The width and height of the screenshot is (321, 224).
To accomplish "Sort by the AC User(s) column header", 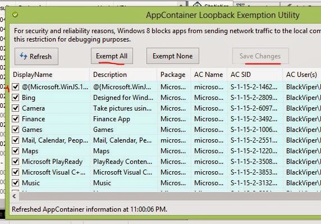I will pos(302,75).
